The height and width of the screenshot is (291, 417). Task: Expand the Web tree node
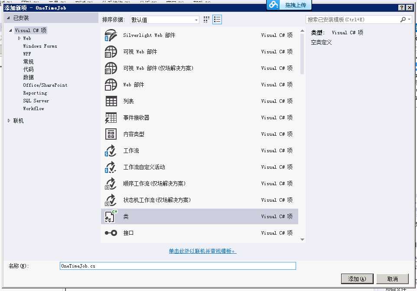(19, 38)
